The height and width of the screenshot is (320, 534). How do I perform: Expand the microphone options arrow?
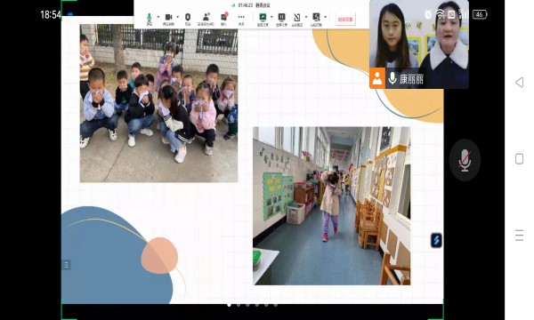pos(158,17)
